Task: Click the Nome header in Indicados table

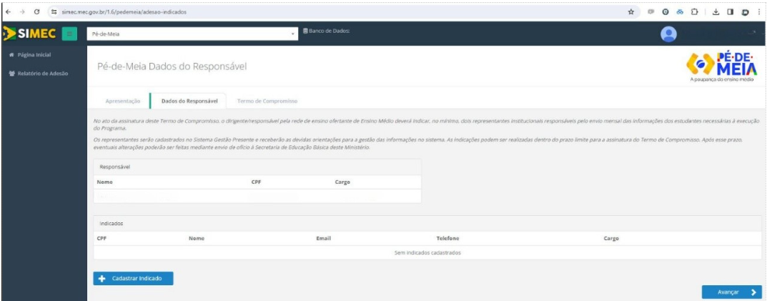Action: pos(196,238)
